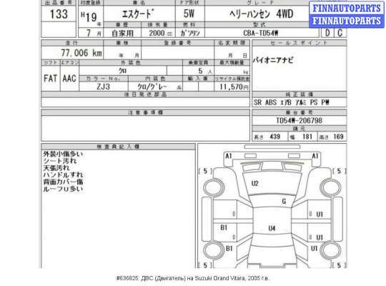
Task: Click the 注意事項 notes field
Action: coord(146,128)
